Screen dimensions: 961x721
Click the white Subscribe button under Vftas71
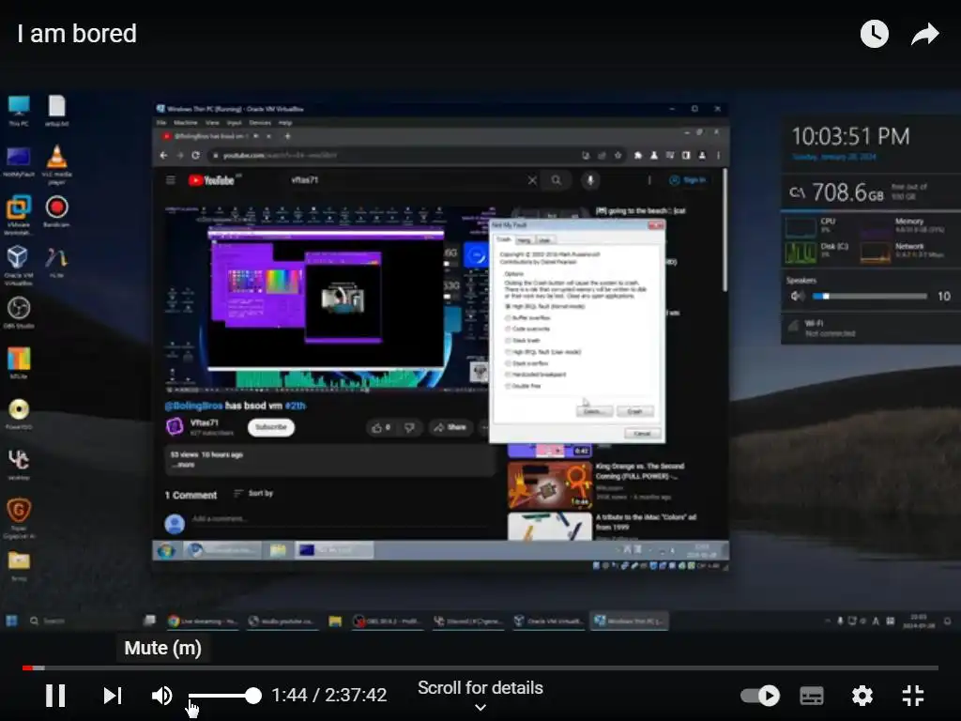271,427
